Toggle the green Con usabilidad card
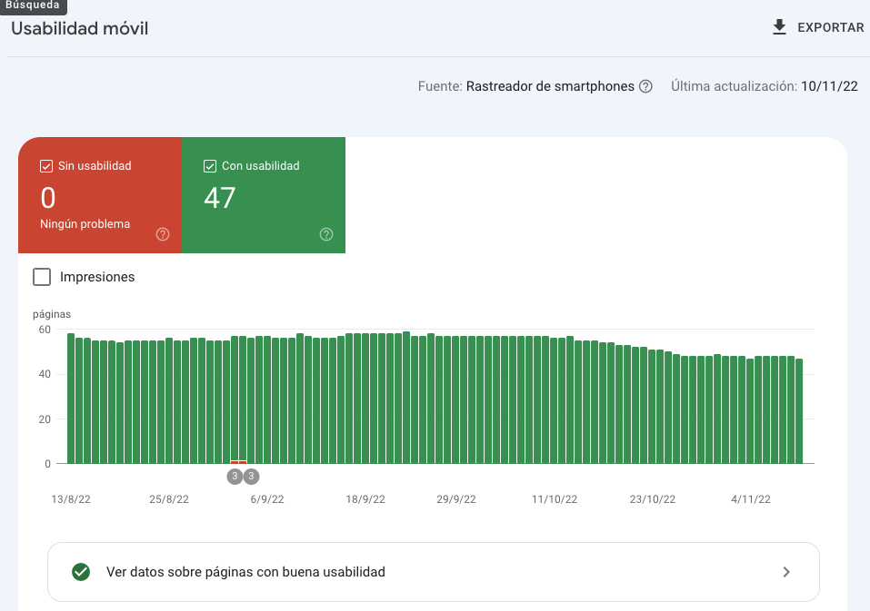The width and height of the screenshot is (870, 611). coord(264,195)
